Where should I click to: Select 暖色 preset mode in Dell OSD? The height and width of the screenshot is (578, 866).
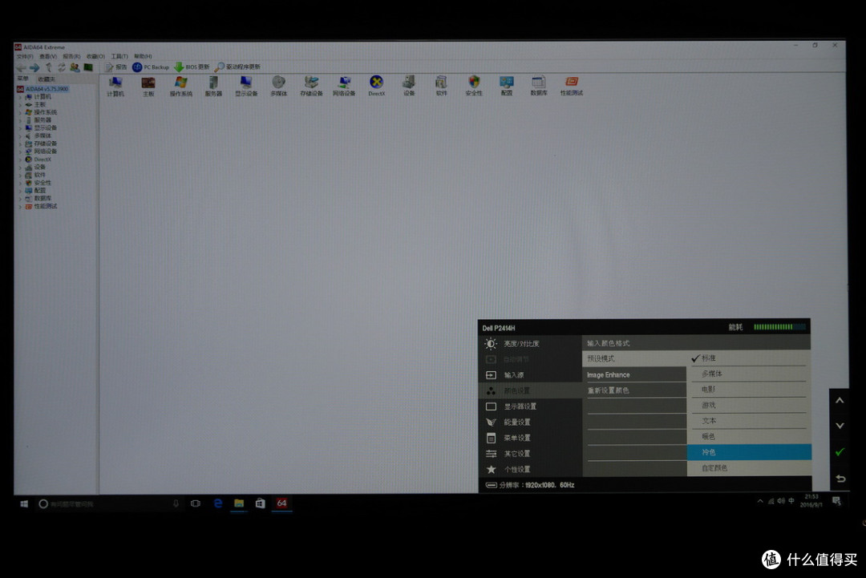[x=749, y=436]
